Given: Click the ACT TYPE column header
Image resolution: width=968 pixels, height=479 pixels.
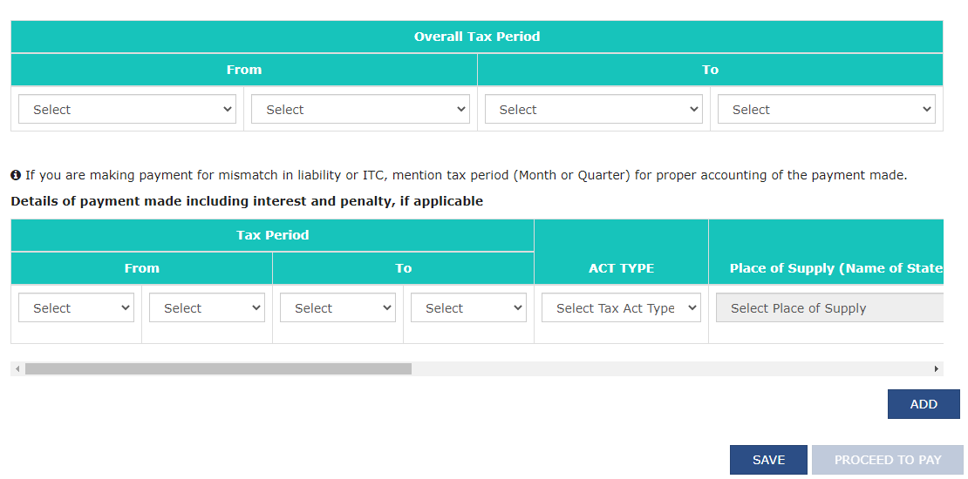Looking at the screenshot, I should pyautogui.click(x=621, y=268).
